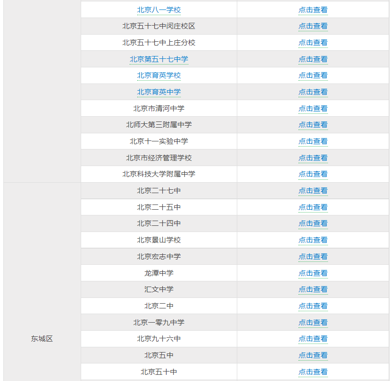Click 点击查看 for 北京九十六中

(x=313, y=339)
